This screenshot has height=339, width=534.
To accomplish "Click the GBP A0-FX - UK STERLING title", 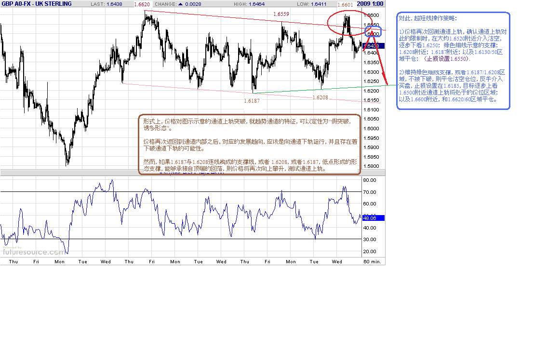I will [37, 4].
